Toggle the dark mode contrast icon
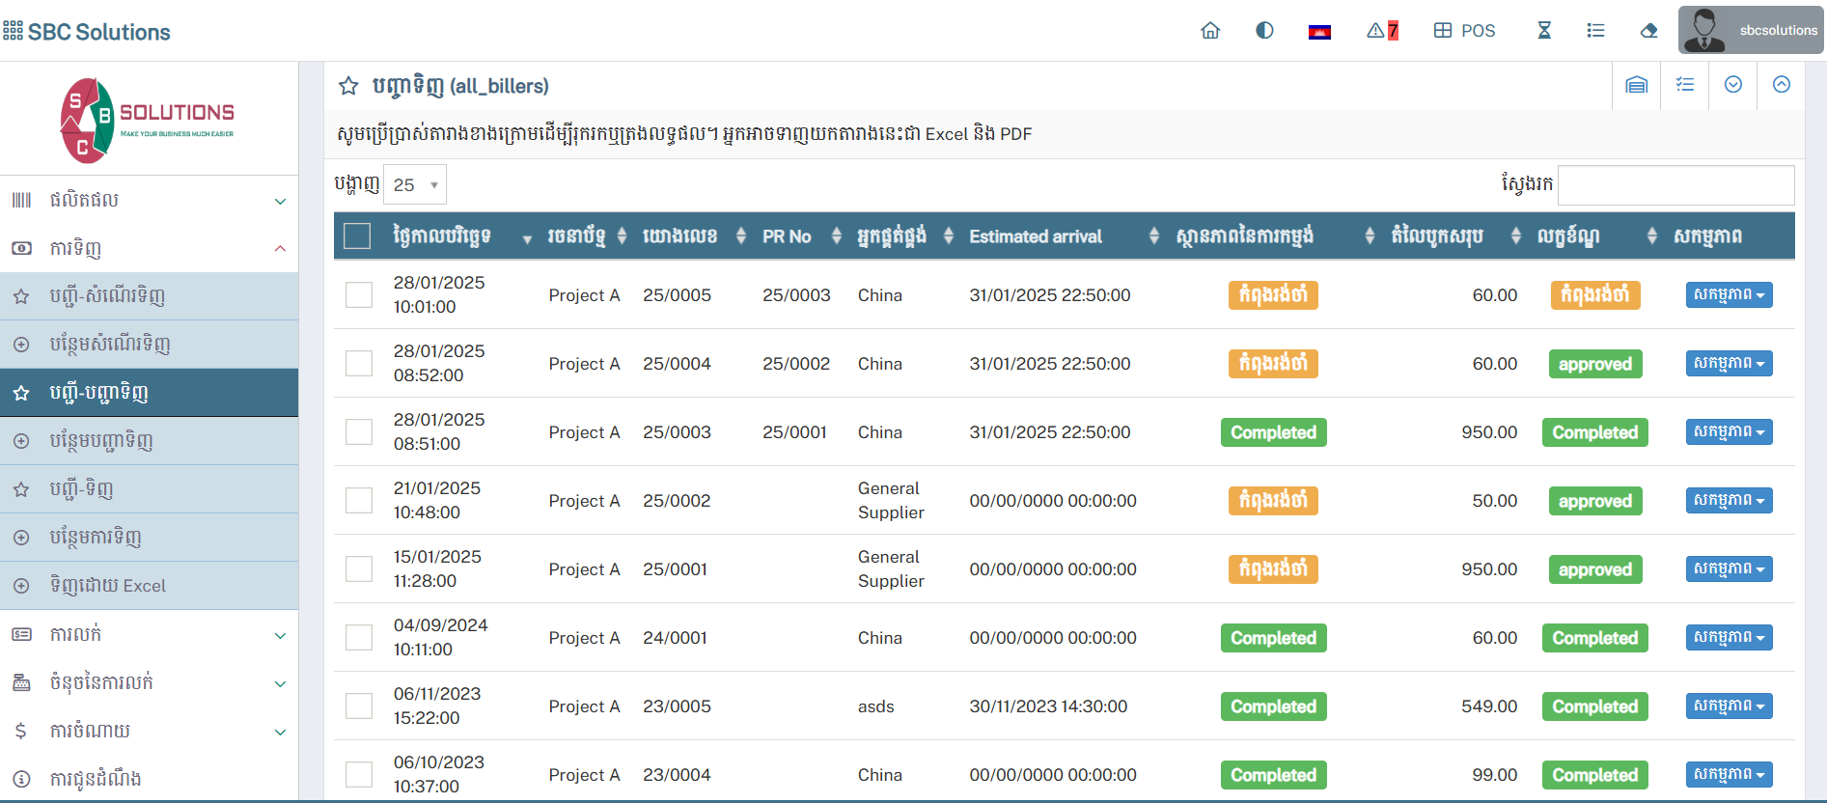The width and height of the screenshot is (1827, 803). click(1264, 31)
